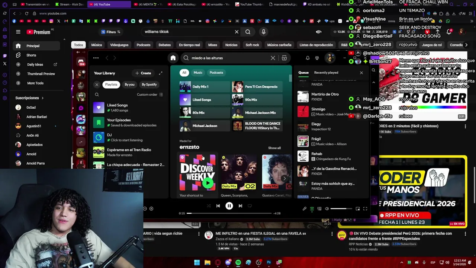Image resolution: width=476 pixels, height=268 pixels.
Task: Select the Music search filter in Spotify
Action: pos(198,73)
